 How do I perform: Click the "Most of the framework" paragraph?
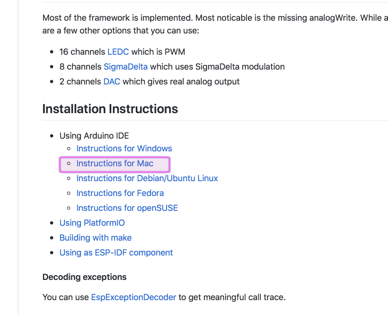point(160,18)
